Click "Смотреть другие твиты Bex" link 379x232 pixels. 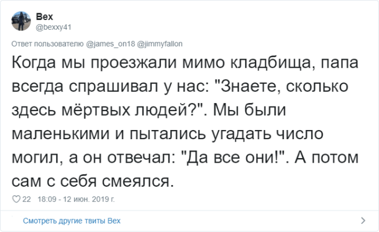pyautogui.click(x=72, y=221)
